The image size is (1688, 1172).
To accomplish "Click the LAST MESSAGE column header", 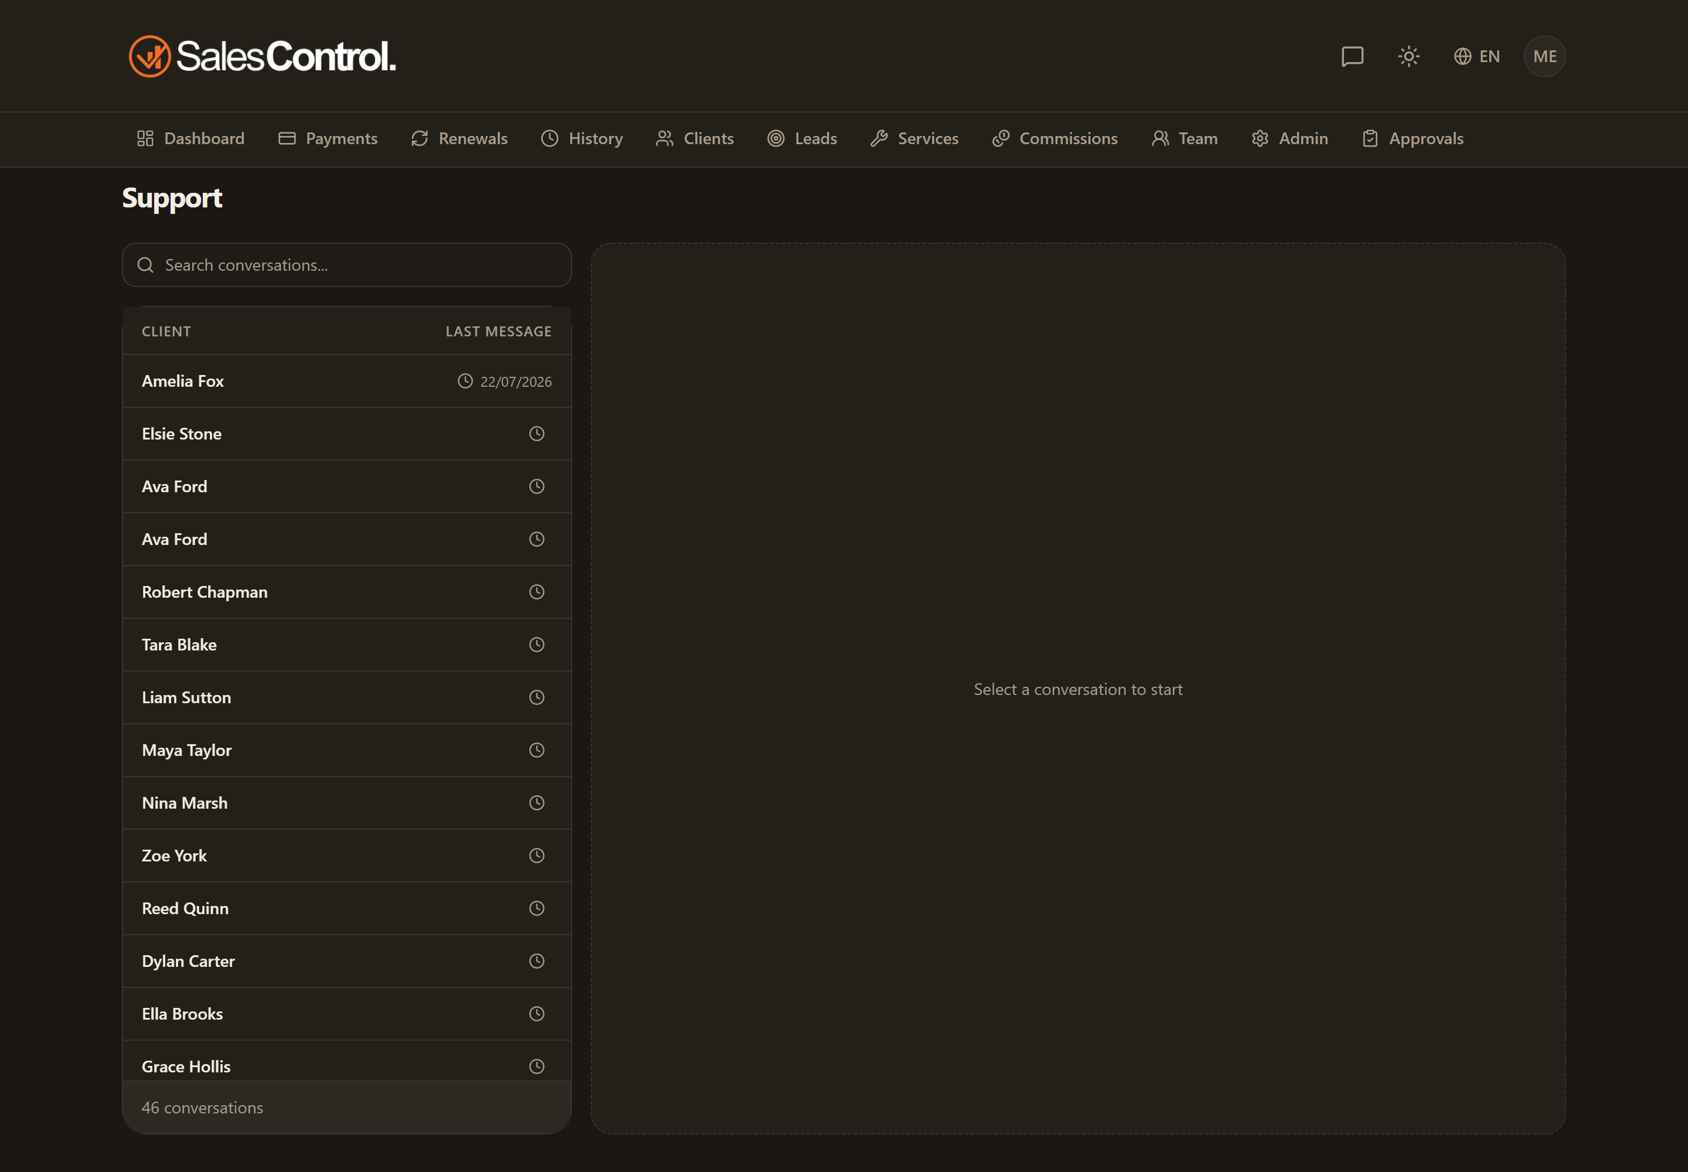I will (x=498, y=332).
